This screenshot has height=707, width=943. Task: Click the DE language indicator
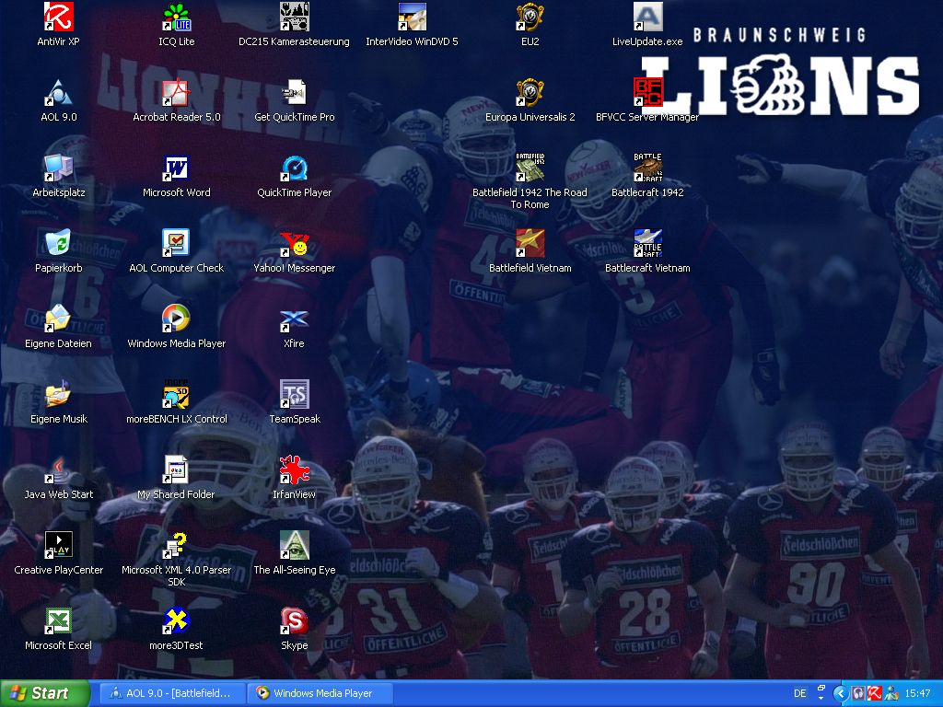(x=800, y=693)
